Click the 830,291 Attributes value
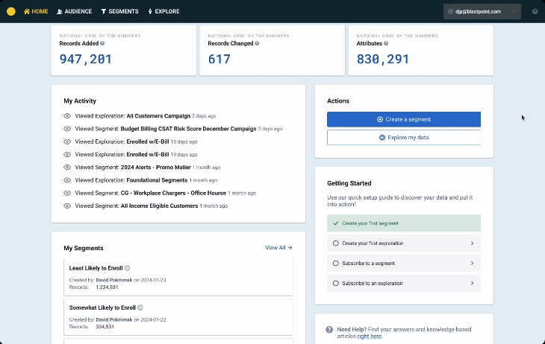Screen dimensions: 545x344 (383, 59)
